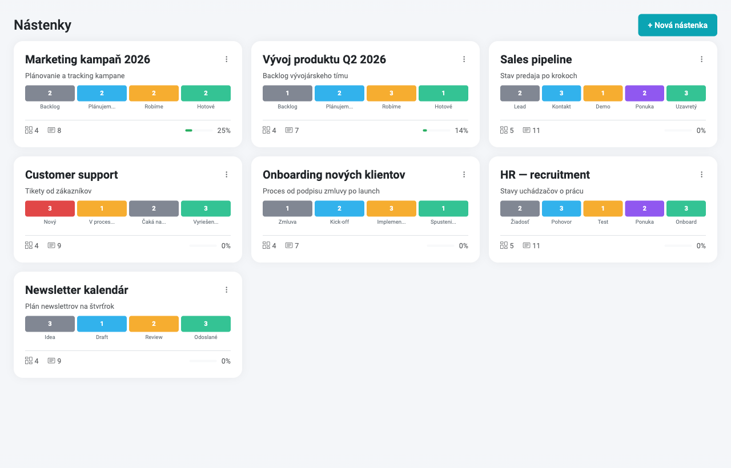The image size is (731, 468).
Task: Click the Vývoj produktu 14% progress bar
Action: click(436, 131)
